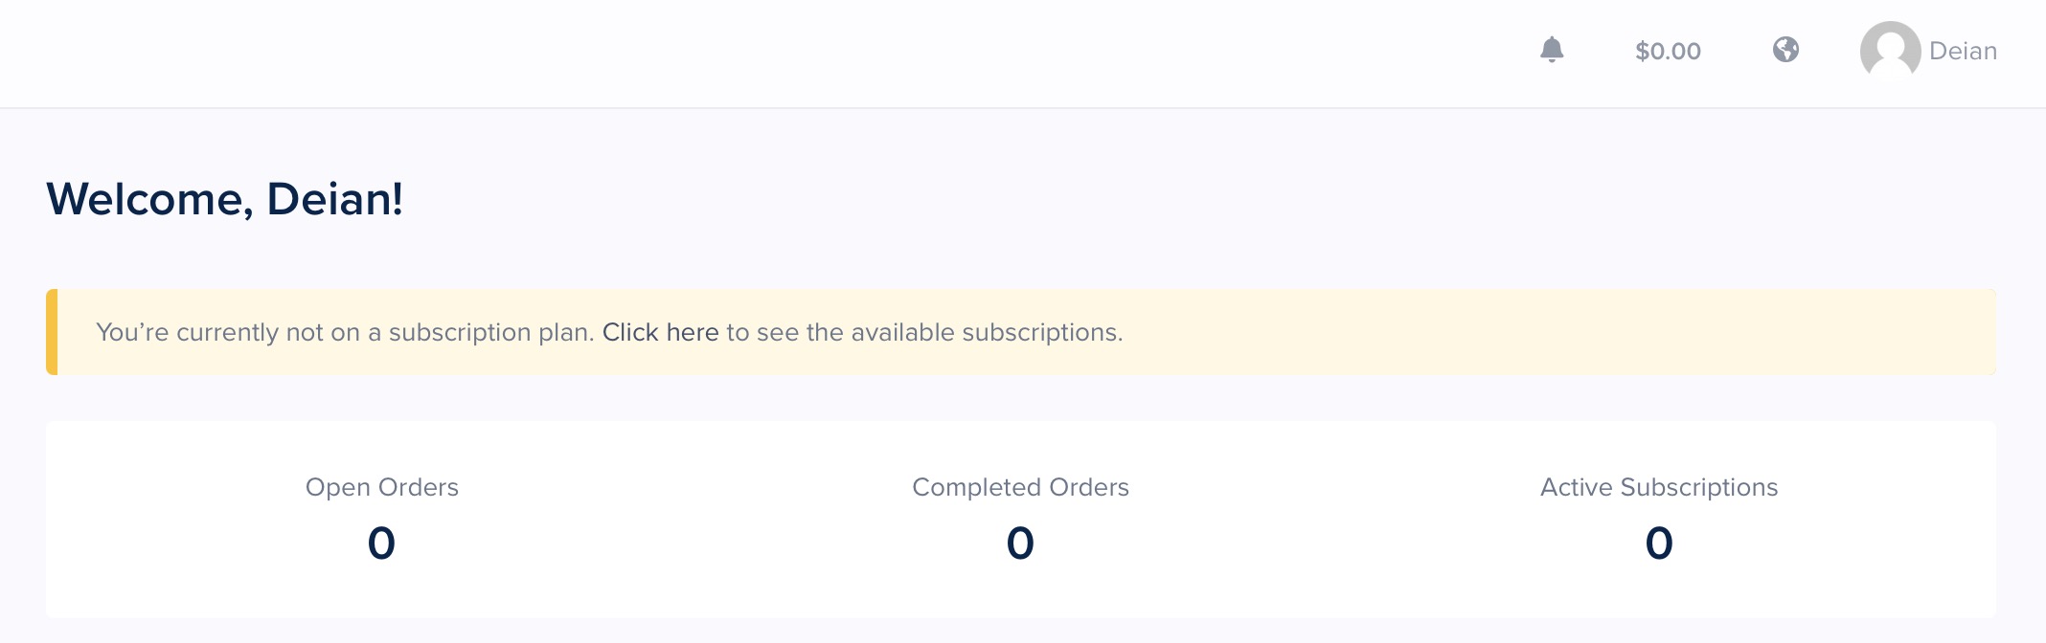Open the notifications bell icon
Image resolution: width=2046 pixels, height=643 pixels.
point(1552,50)
